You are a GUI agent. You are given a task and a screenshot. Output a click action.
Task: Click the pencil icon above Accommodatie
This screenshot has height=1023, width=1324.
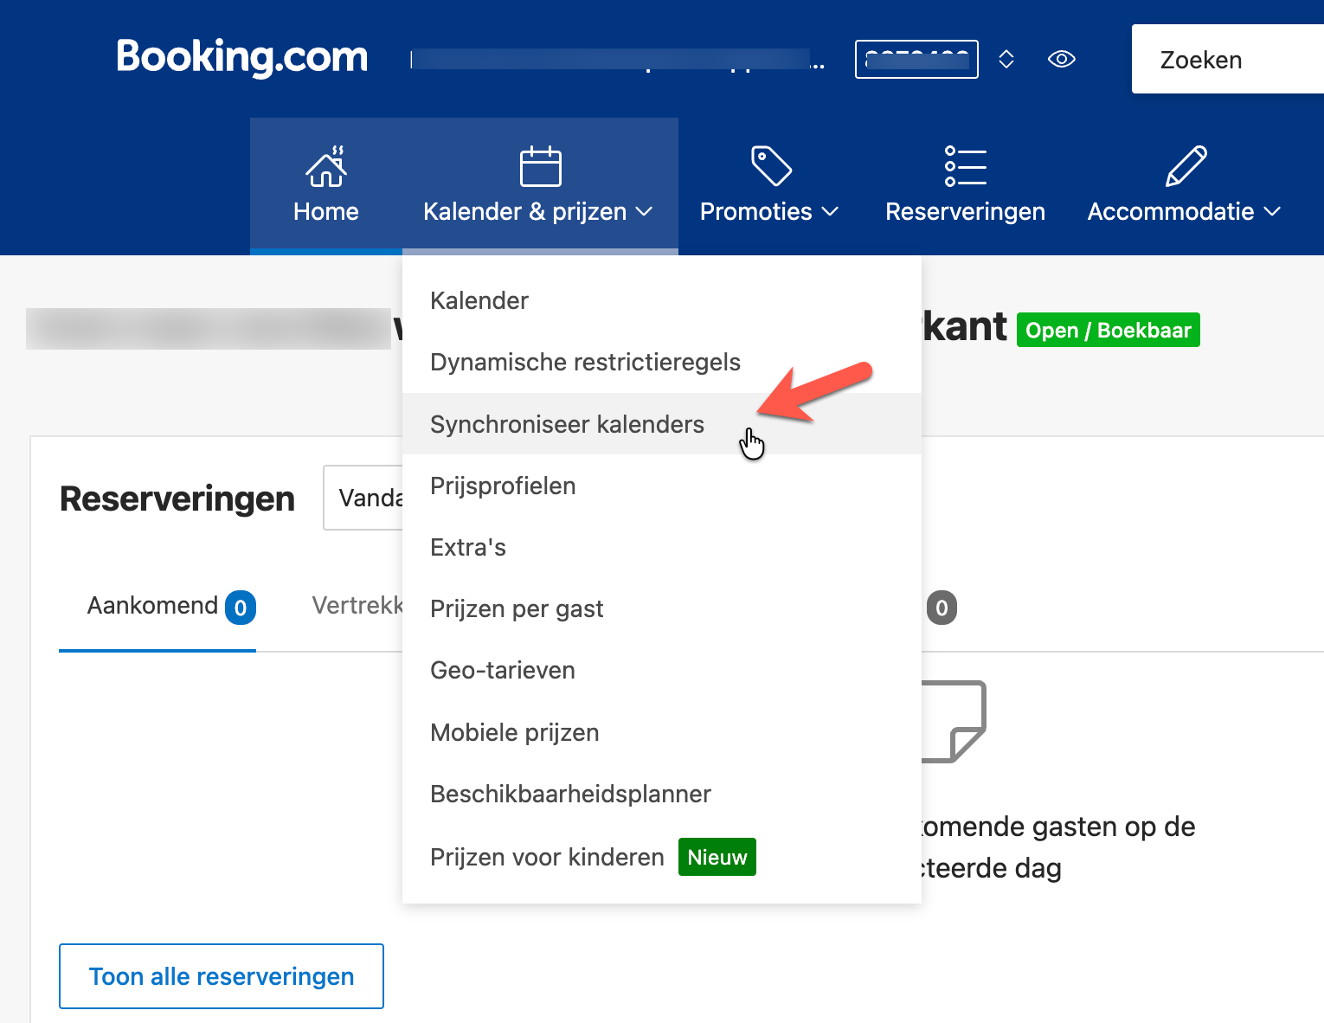pyautogui.click(x=1186, y=165)
